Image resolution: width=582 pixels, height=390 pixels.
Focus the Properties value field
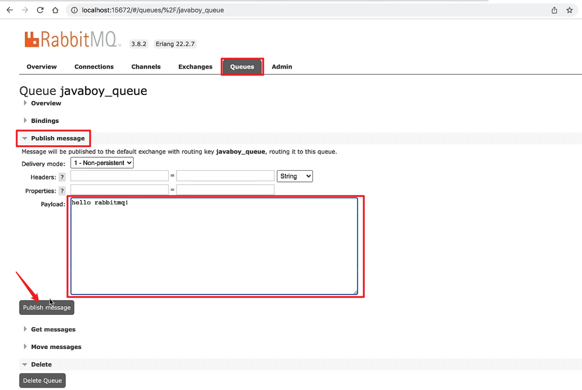coord(225,189)
